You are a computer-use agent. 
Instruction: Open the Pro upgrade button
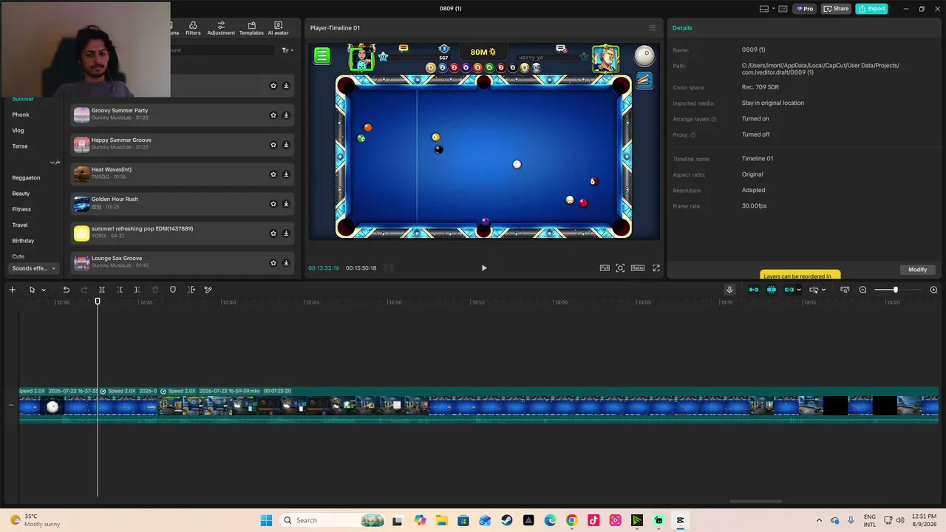coord(804,9)
